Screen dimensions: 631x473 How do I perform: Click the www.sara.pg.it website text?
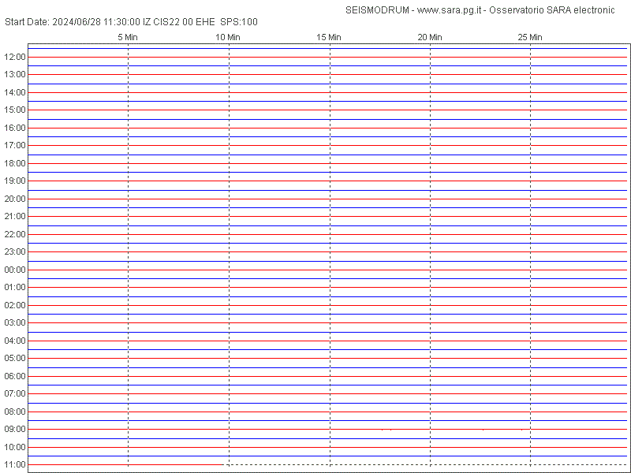click(x=449, y=10)
